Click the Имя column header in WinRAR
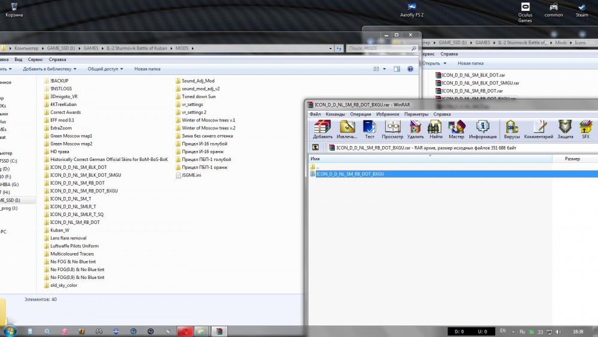 pyautogui.click(x=430, y=159)
